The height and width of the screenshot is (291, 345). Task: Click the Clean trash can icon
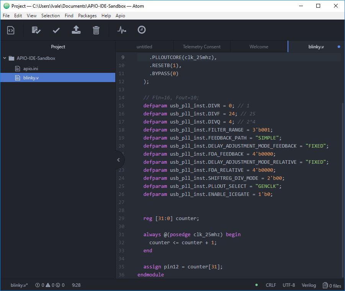click(96, 30)
